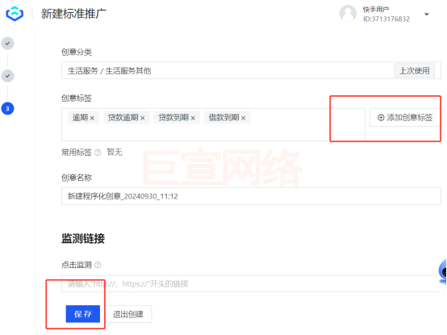This screenshot has height=335, width=447.
Task: Click help icon beside 常用标签
Action: pyautogui.click(x=98, y=153)
